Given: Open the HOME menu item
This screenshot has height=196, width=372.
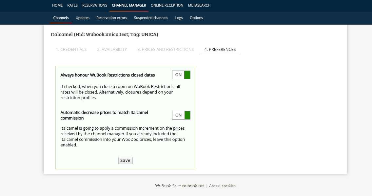Looking at the screenshot, I should pyautogui.click(x=57, y=5).
